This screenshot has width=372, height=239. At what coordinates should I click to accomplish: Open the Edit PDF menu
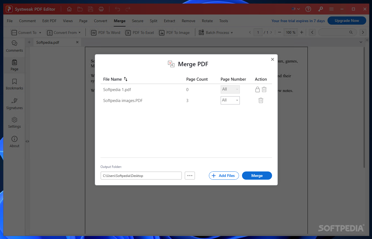click(49, 21)
